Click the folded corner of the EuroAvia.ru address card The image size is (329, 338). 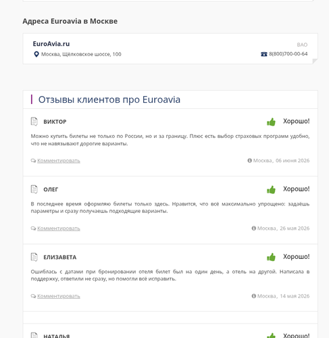315,61
